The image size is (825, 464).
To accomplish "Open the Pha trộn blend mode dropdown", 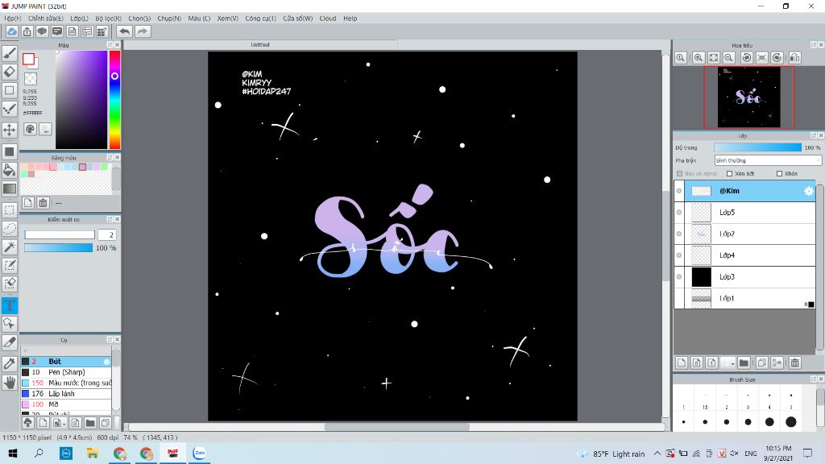I will [x=767, y=160].
